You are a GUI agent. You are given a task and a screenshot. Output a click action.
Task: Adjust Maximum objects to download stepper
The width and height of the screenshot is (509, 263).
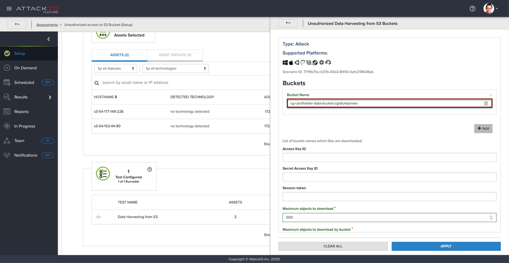pyautogui.click(x=491, y=217)
